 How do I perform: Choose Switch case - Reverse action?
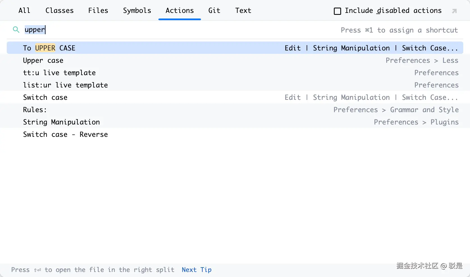65,135
